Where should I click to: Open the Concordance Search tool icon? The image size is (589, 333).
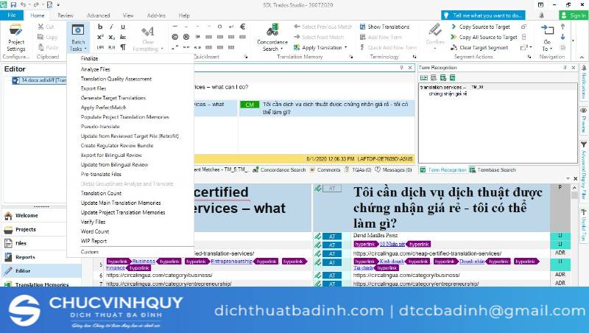pos(272,29)
